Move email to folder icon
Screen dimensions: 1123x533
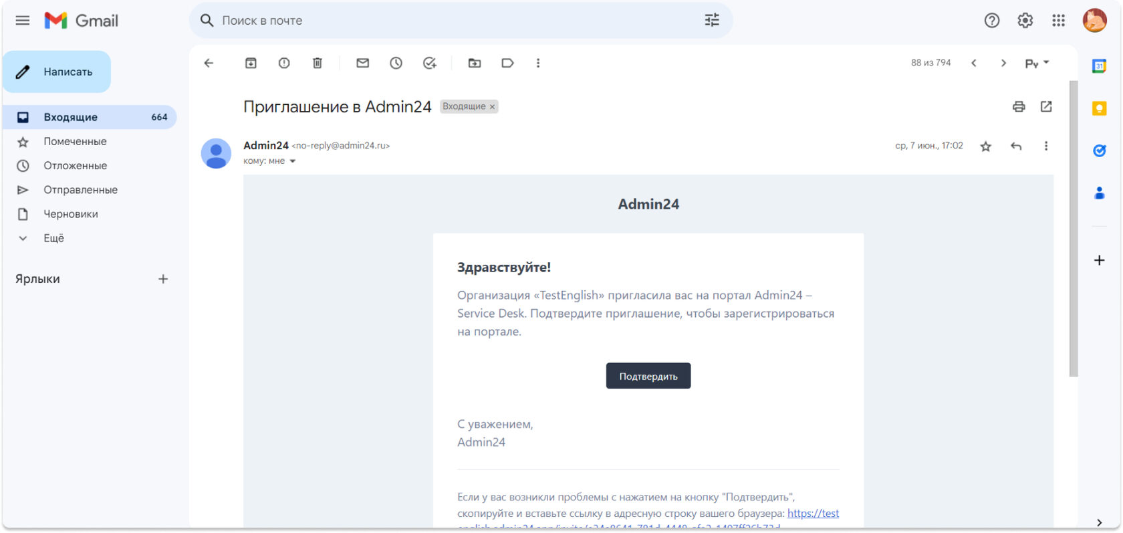tap(475, 63)
